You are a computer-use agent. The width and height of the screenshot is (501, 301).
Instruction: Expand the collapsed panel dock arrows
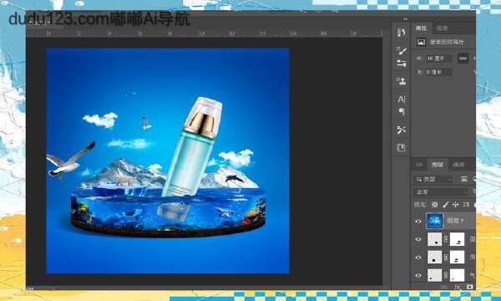click(x=405, y=19)
